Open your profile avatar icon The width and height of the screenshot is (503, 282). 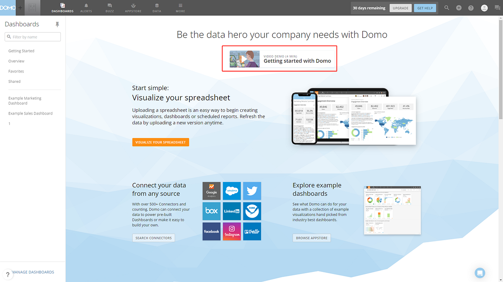point(484,8)
